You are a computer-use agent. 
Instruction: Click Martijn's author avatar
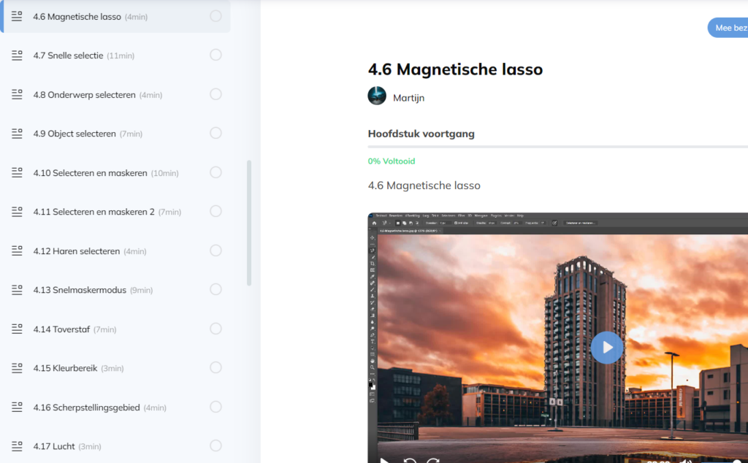(x=377, y=96)
